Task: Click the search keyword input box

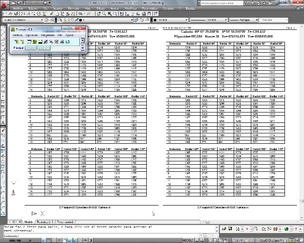Action: click(221, 3)
